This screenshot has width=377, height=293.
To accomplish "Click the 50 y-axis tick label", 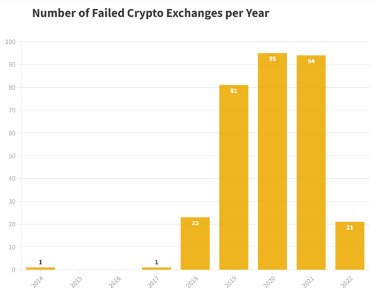I will point(12,156).
